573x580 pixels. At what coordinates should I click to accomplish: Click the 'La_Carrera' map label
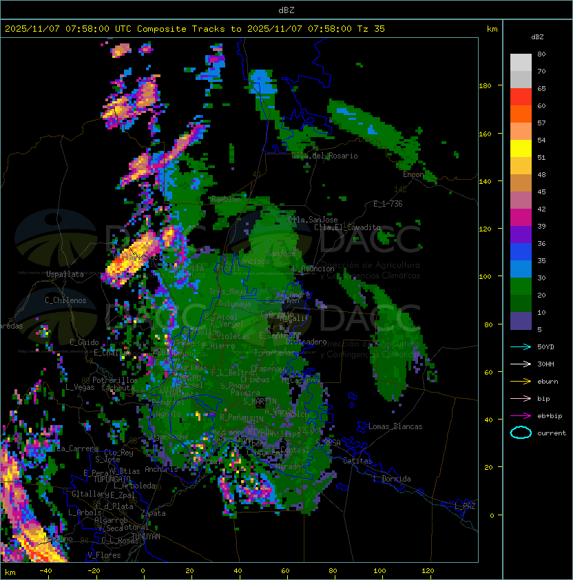[x=78, y=448]
